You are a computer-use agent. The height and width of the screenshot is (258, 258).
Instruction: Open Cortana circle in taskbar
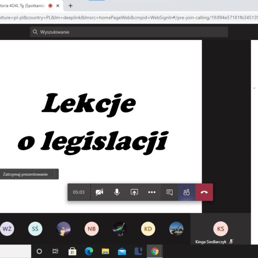pos(39,251)
